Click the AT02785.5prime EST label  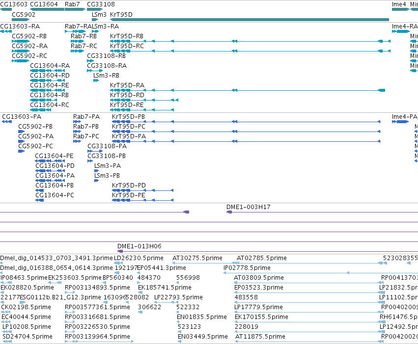262,258
